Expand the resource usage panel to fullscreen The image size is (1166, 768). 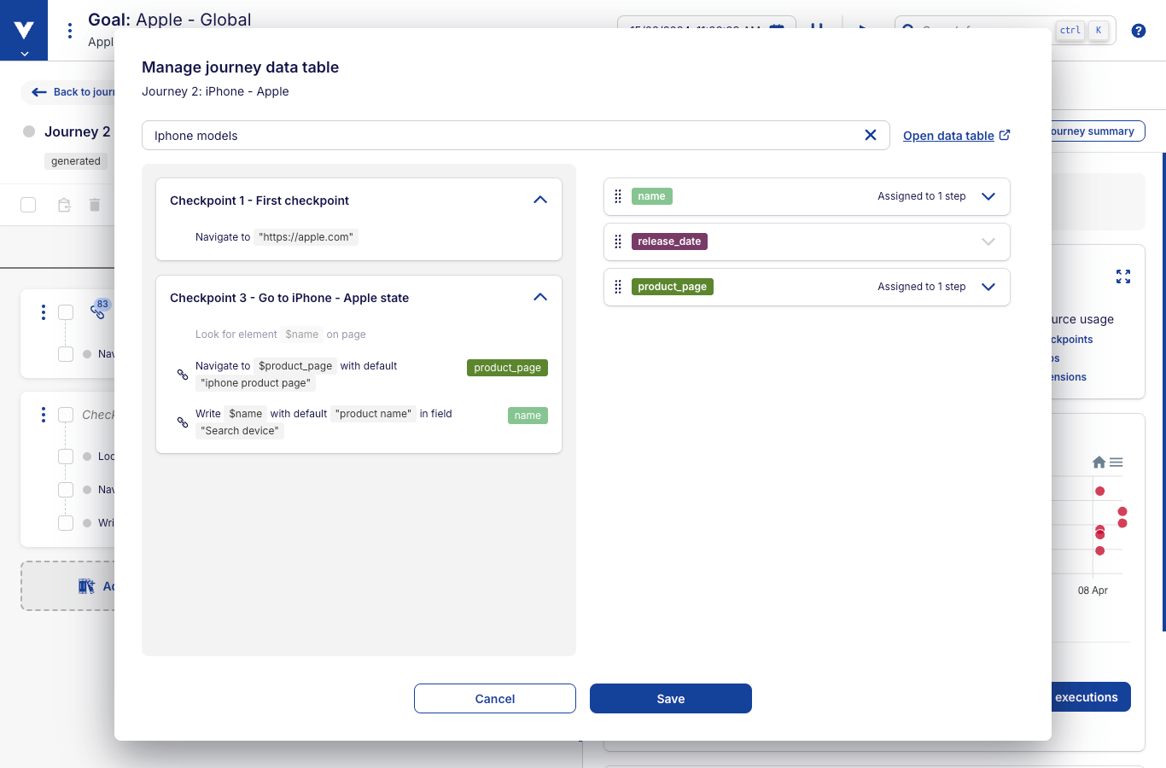click(x=1122, y=276)
